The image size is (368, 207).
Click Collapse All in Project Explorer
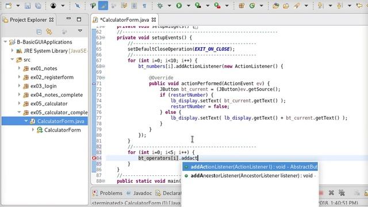39,32
